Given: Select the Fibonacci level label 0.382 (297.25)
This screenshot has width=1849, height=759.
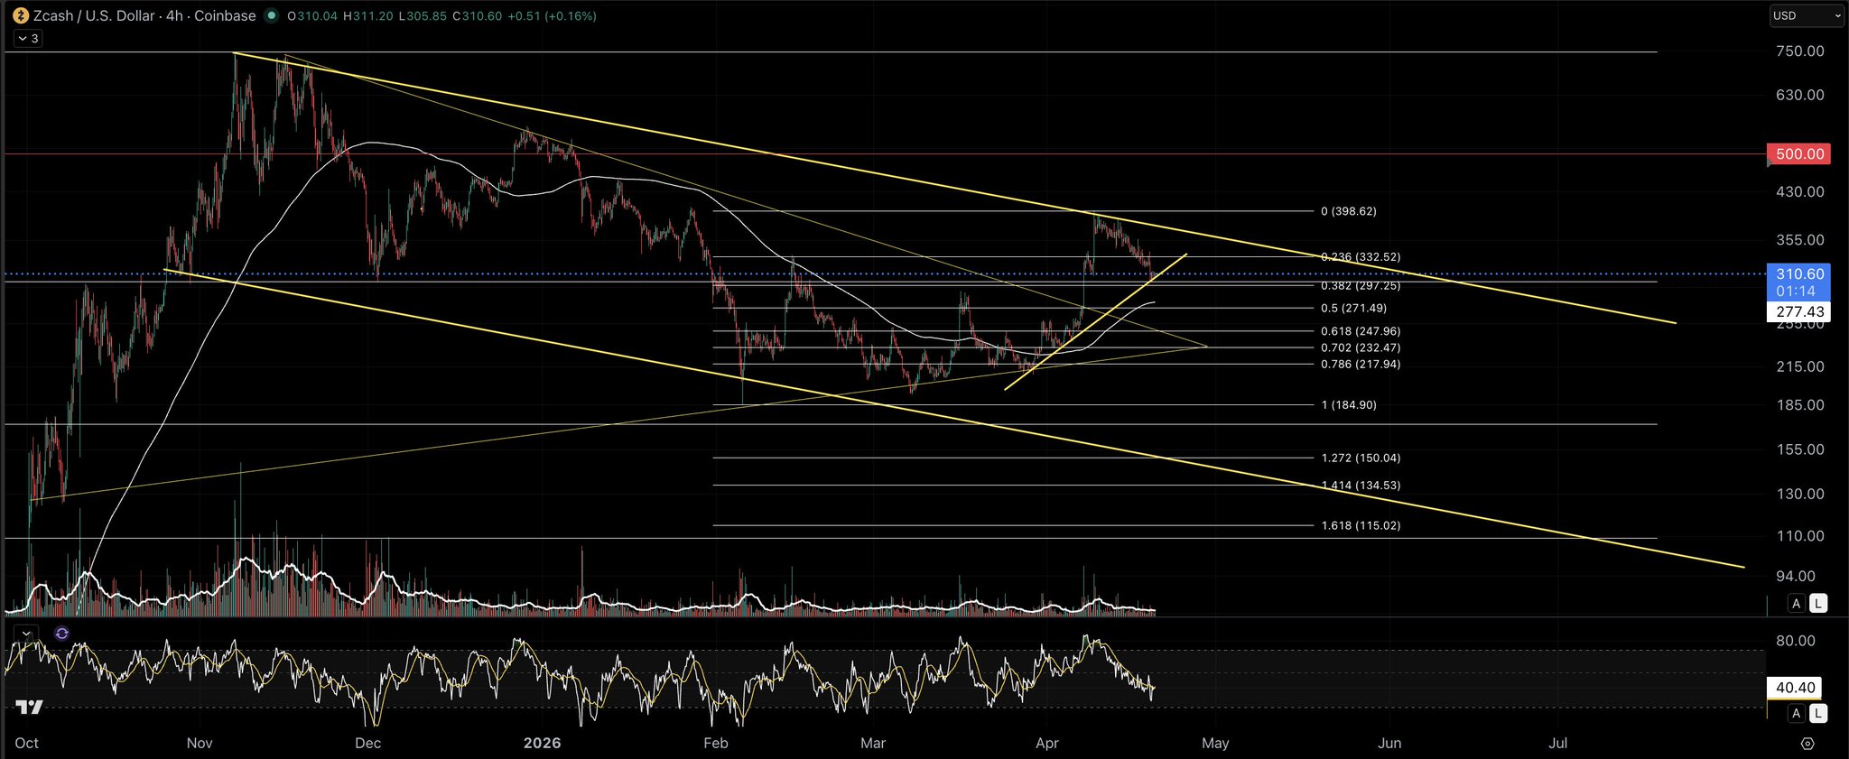Looking at the screenshot, I should 1361,285.
